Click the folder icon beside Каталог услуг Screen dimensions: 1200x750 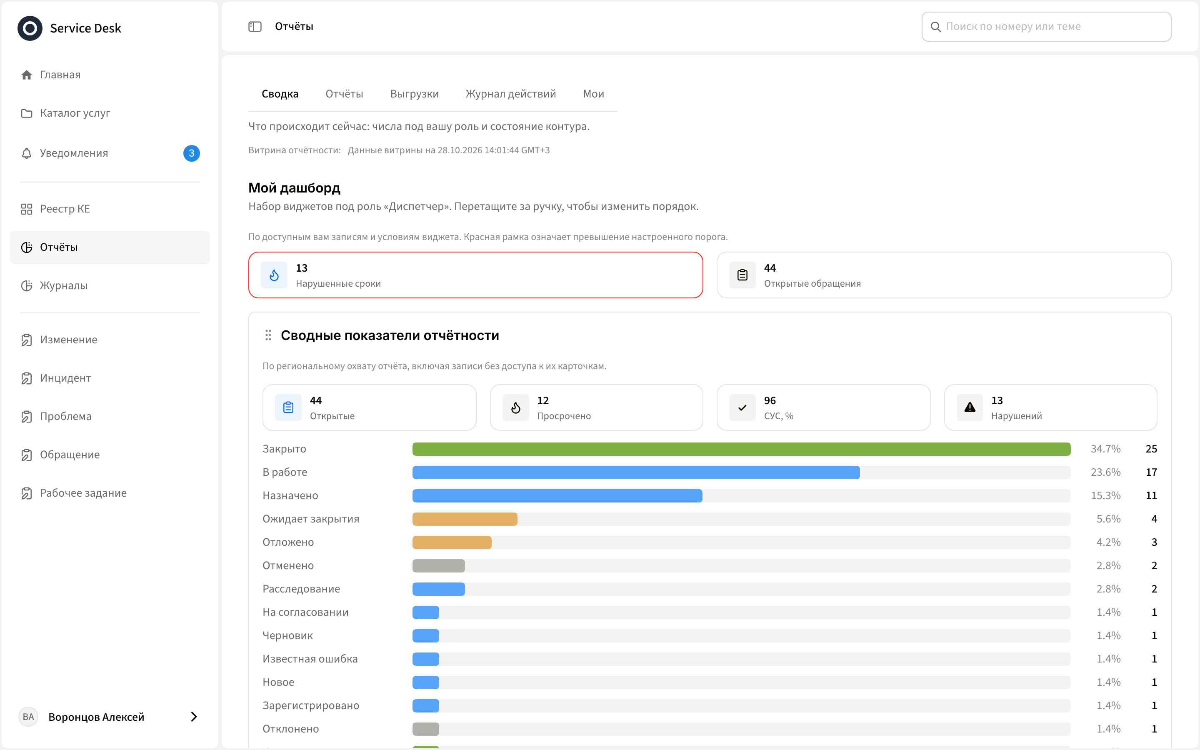coord(27,113)
